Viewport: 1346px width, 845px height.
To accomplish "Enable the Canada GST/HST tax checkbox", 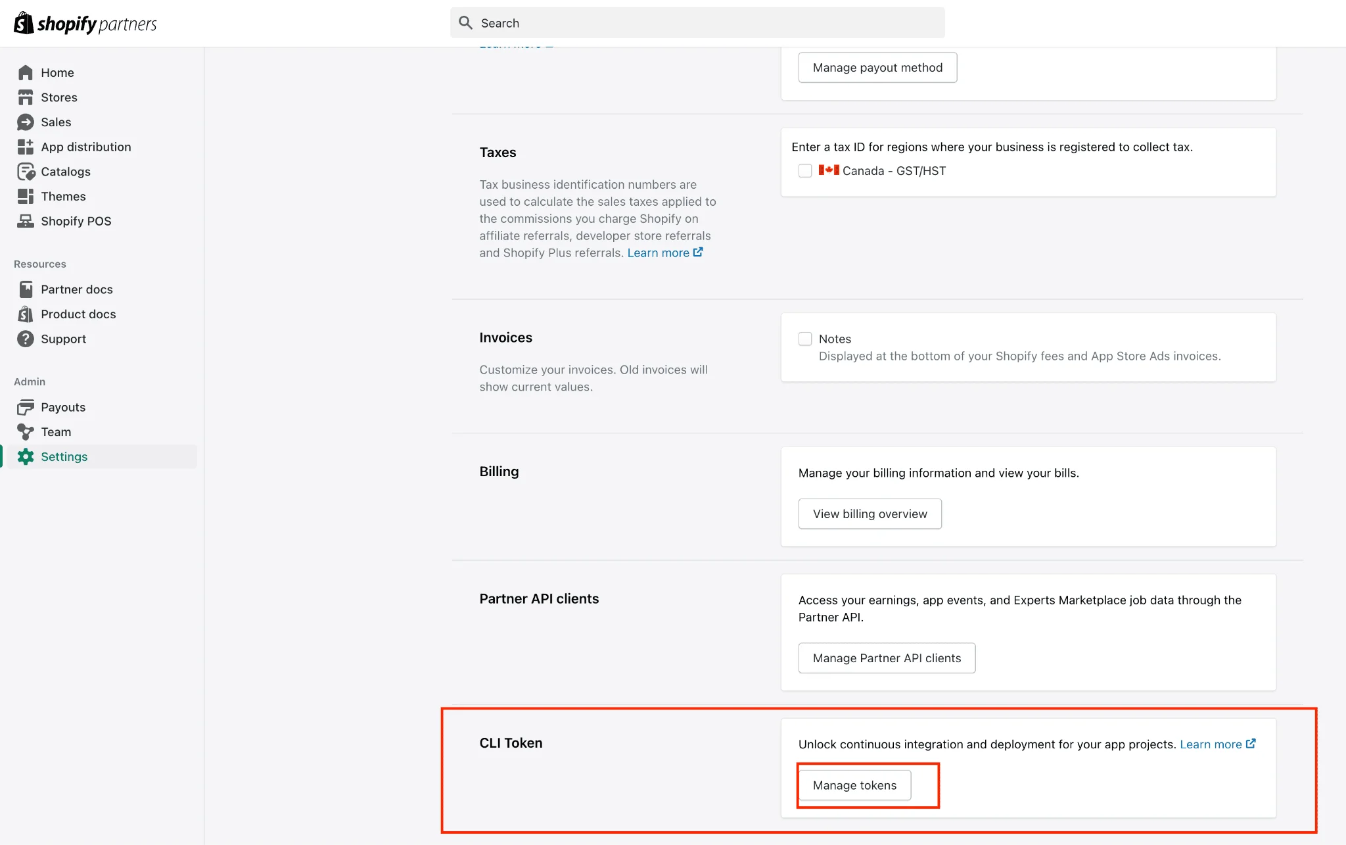I will [804, 170].
